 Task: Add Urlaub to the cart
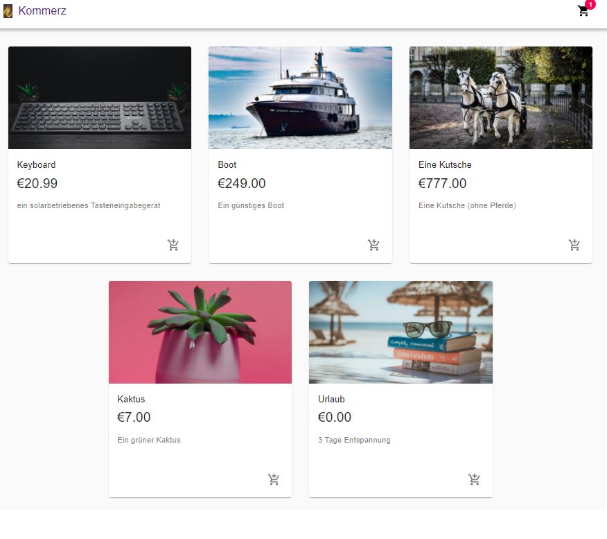pyautogui.click(x=474, y=479)
